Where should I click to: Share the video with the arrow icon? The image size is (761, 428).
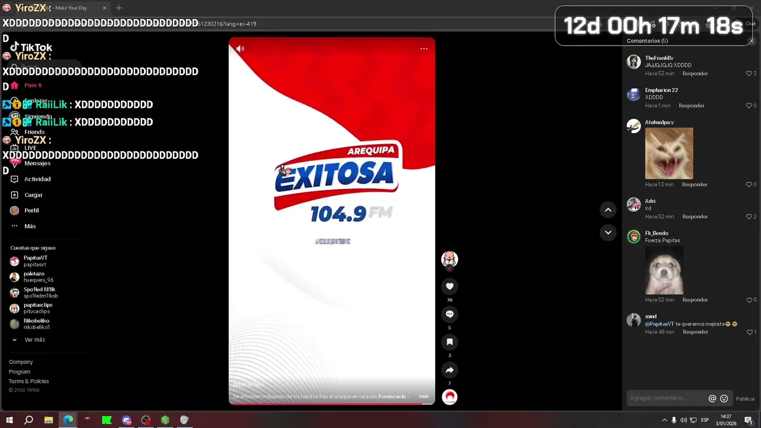tap(449, 370)
